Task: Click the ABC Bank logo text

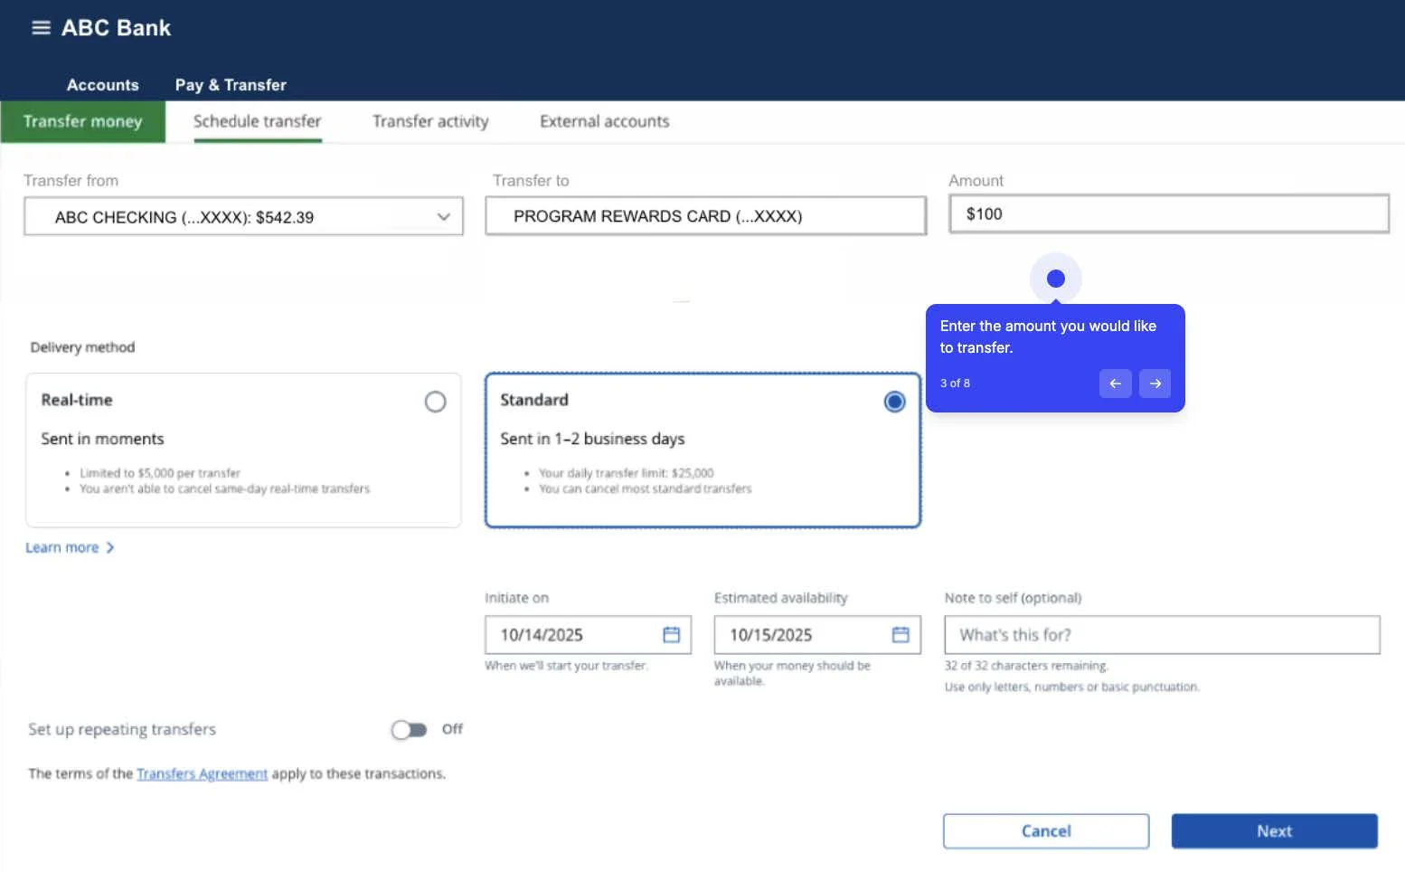Action: tap(116, 28)
